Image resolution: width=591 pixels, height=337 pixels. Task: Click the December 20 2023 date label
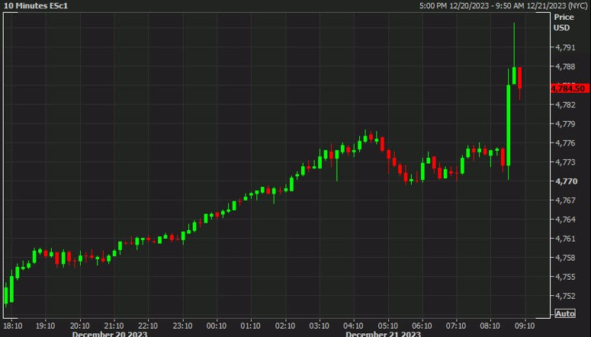110,333
